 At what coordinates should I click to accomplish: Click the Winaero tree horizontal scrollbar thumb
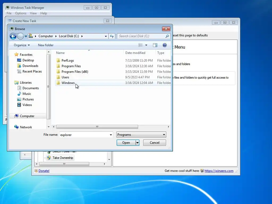pyautogui.click(x=64, y=164)
